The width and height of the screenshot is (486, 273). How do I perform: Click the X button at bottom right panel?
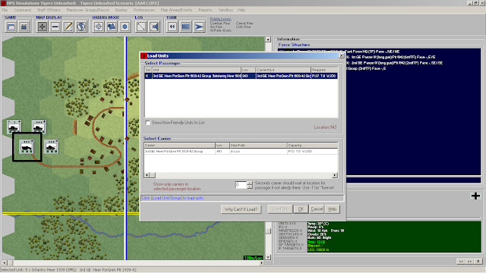point(478,261)
